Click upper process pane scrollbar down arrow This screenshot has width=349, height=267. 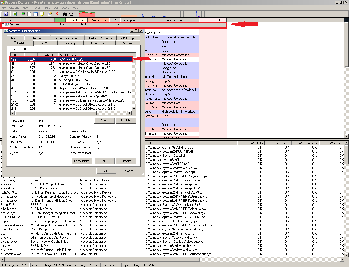[347, 136]
